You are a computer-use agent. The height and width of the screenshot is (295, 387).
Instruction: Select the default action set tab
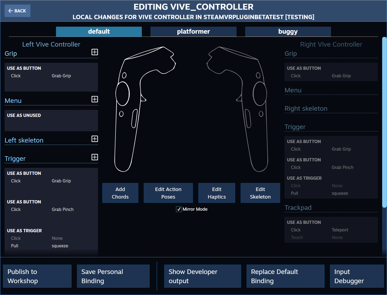pos(99,32)
